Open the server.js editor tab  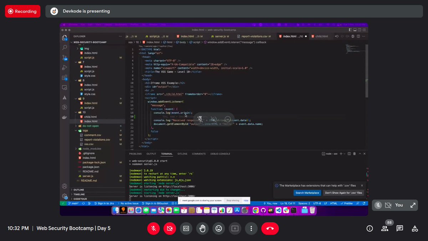tap(220, 36)
